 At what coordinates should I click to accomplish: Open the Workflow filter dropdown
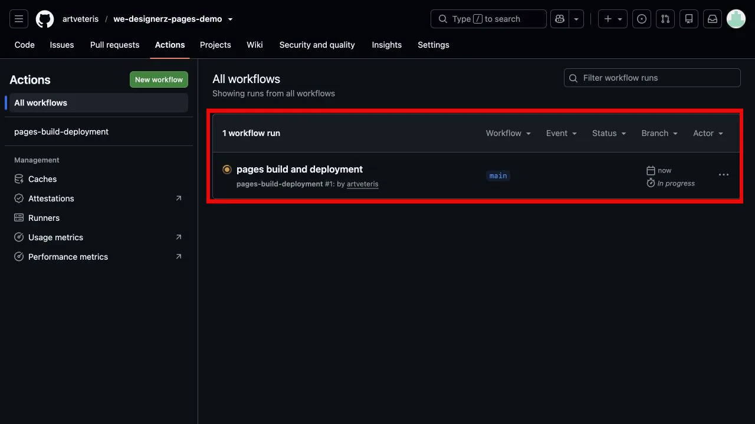point(508,133)
